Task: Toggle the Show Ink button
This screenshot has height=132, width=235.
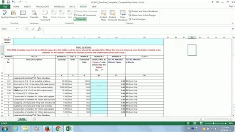Action: click(80, 19)
